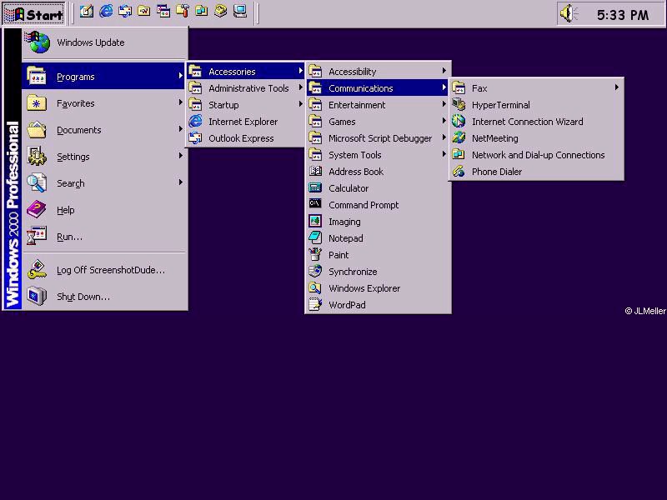Viewport: 667px width, 500px height.
Task: Click the HyperTerminal icon
Action: 459,104
